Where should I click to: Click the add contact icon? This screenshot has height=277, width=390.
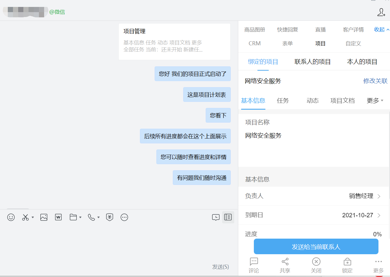tap(381, 12)
